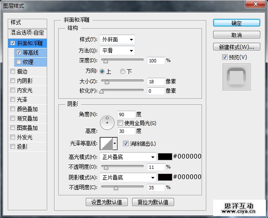The image size is (268, 218).
Task: Click the 深度 value field showing 100
Action: [x=156, y=61]
